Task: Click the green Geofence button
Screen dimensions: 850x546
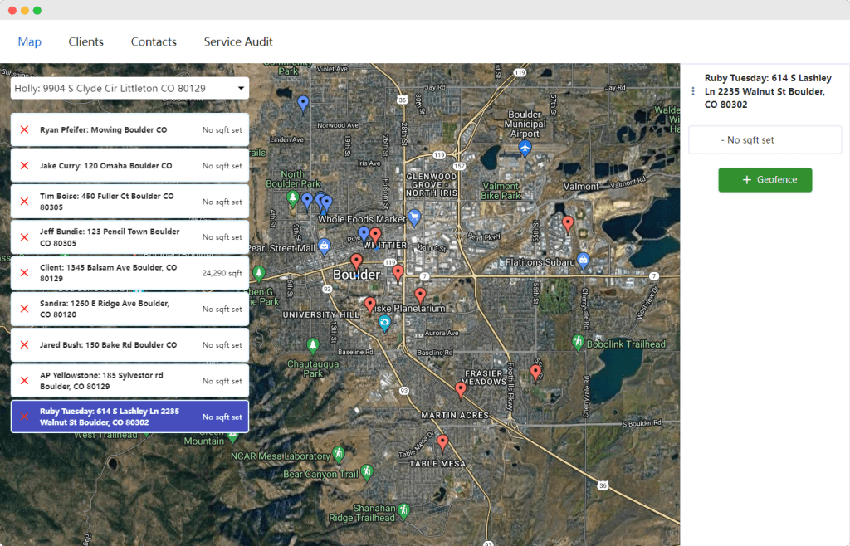Action: click(x=765, y=180)
